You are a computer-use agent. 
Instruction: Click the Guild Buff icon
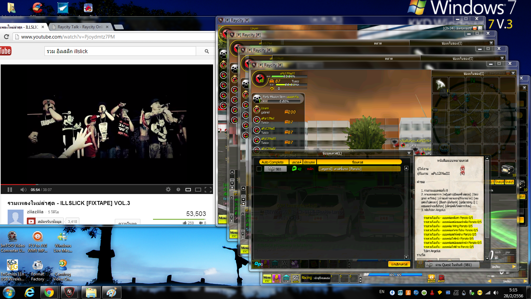pos(431,278)
